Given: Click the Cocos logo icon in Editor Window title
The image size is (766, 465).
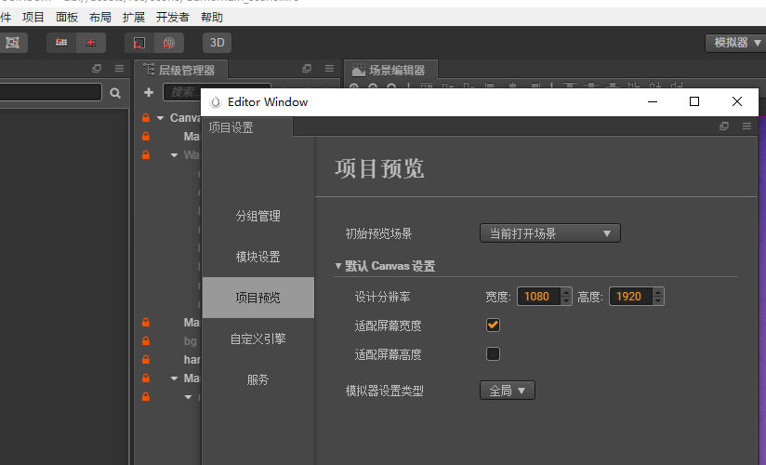Looking at the screenshot, I should coord(216,101).
